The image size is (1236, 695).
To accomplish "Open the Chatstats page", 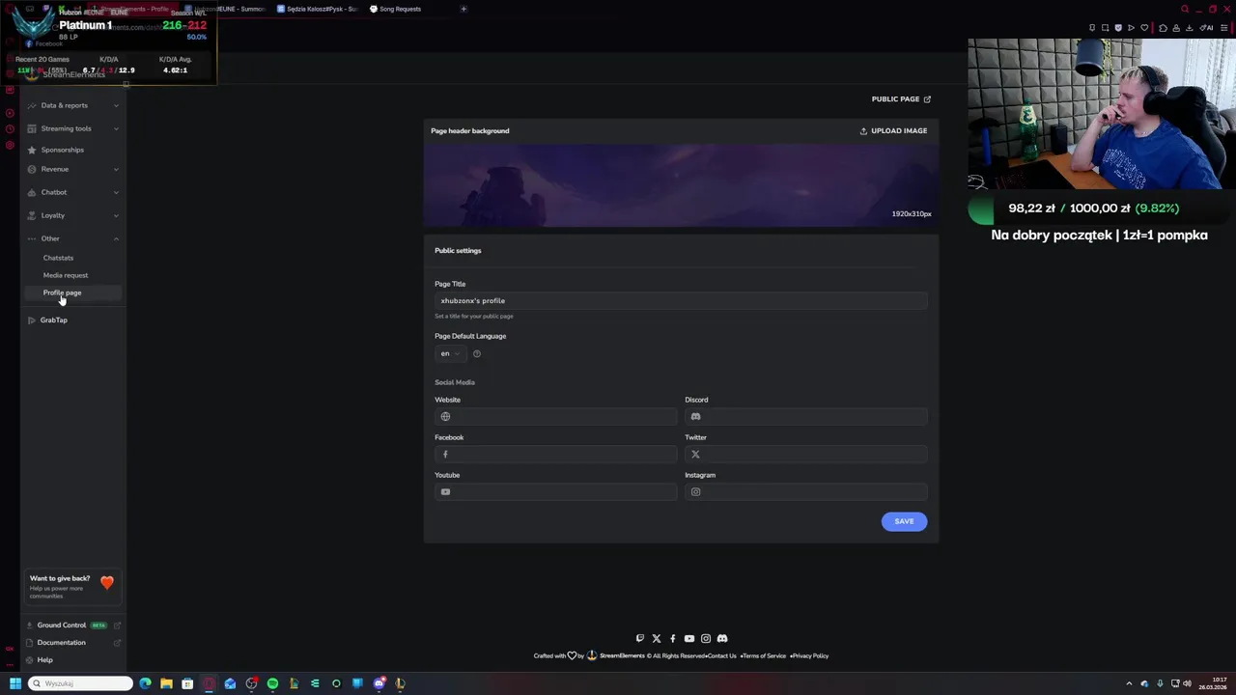I will [58, 258].
